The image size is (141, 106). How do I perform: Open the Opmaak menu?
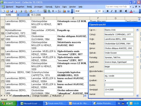(x=49, y=7)
